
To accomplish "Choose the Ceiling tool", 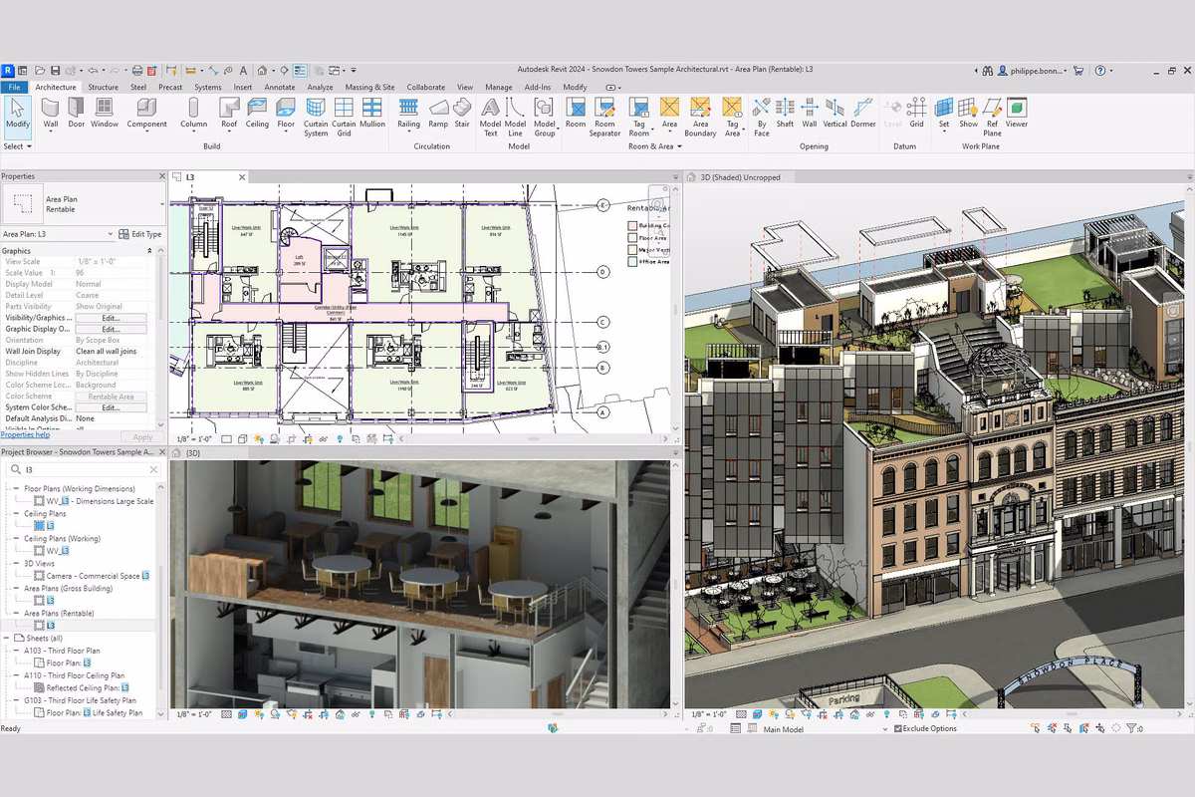I will pos(257,113).
